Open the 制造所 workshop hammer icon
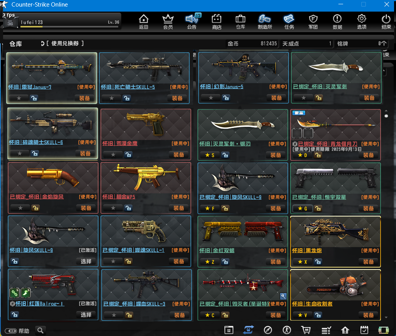Viewport: 396px width, 336px height. coord(265,22)
